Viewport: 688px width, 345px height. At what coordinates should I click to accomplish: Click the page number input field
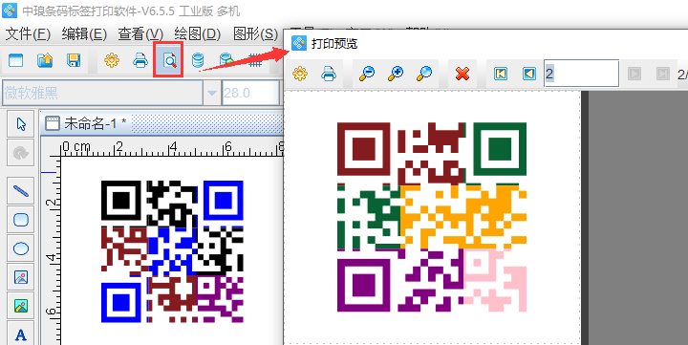581,74
